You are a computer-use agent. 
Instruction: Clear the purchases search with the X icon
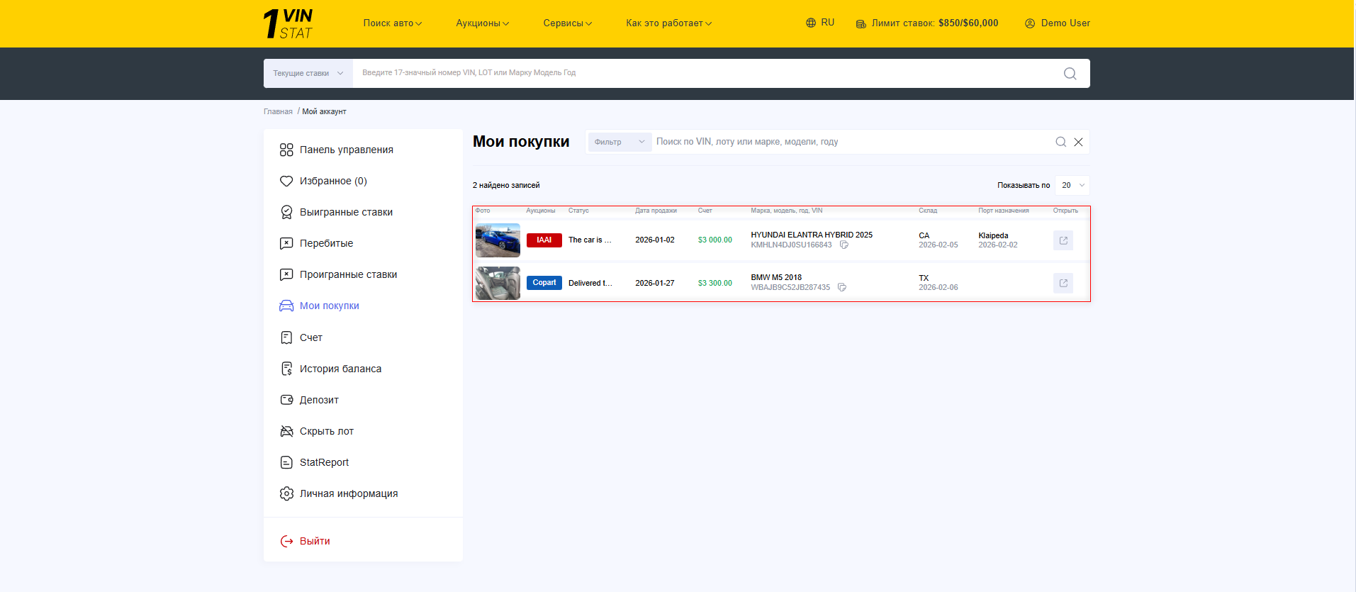click(x=1078, y=142)
